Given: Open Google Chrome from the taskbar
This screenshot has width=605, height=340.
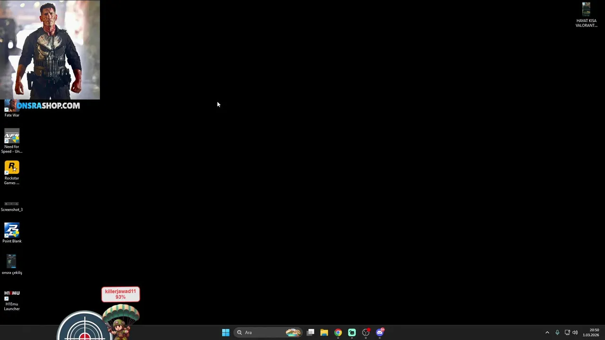Looking at the screenshot, I should 338,332.
